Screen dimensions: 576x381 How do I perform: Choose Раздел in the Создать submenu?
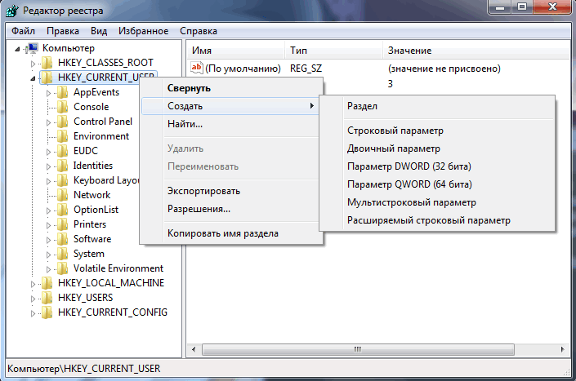point(362,106)
